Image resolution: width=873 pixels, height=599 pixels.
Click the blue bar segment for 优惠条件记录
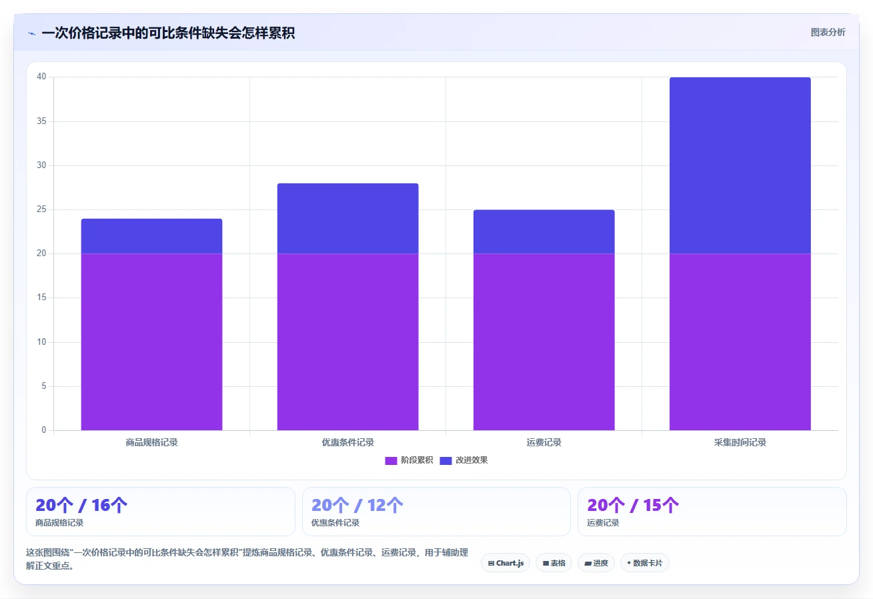tap(347, 219)
